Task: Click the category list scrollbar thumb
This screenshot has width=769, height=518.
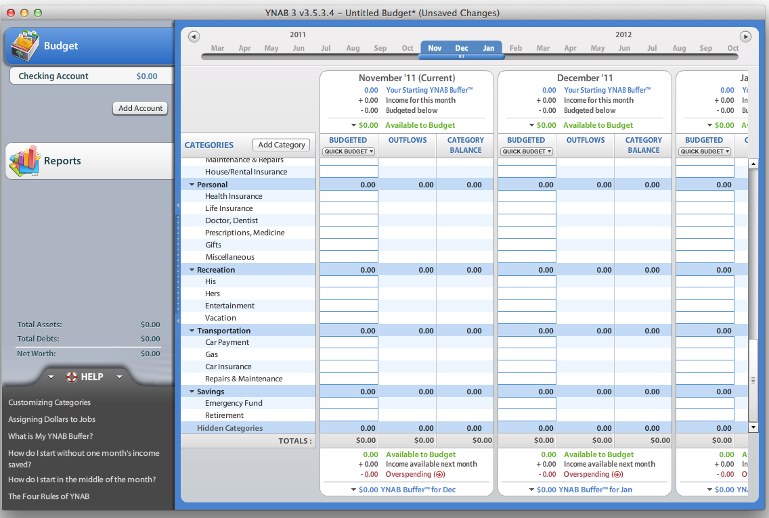Action: (x=753, y=380)
